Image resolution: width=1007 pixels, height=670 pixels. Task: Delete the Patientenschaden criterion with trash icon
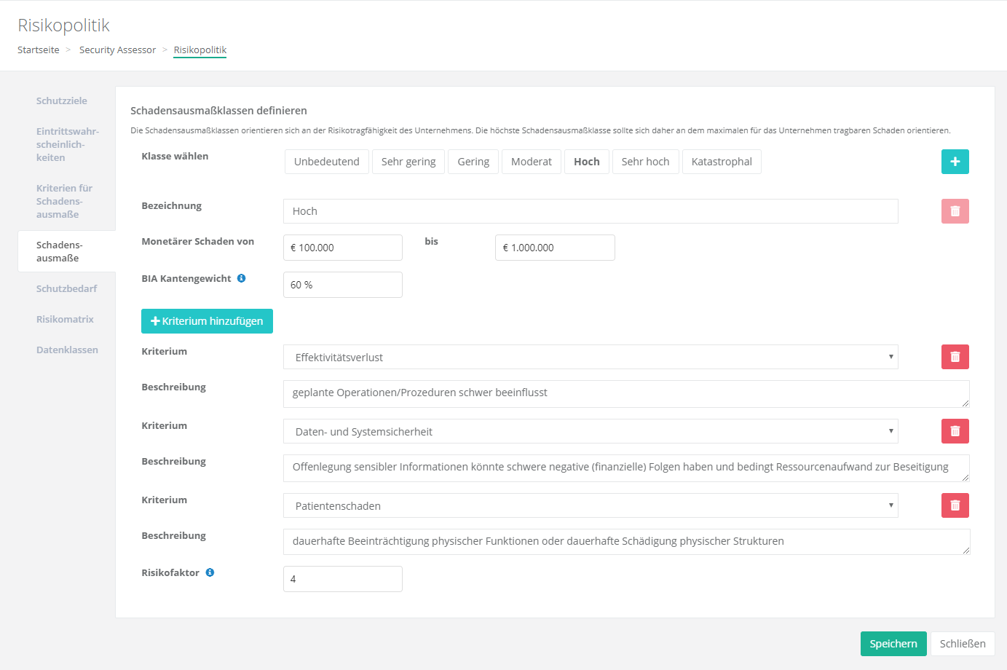(955, 505)
